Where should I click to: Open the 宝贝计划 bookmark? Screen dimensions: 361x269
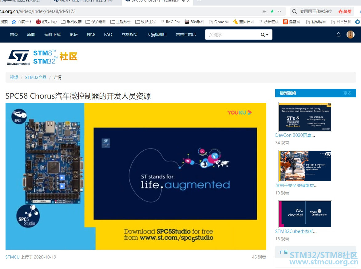tap(243, 22)
